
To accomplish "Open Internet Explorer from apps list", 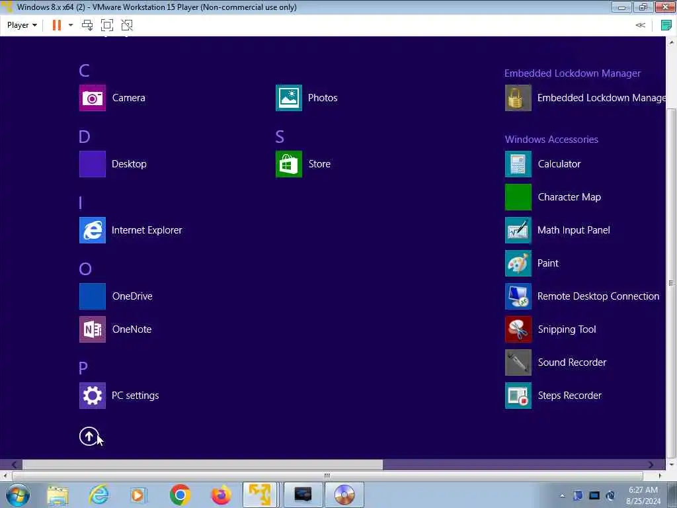I will tap(93, 230).
